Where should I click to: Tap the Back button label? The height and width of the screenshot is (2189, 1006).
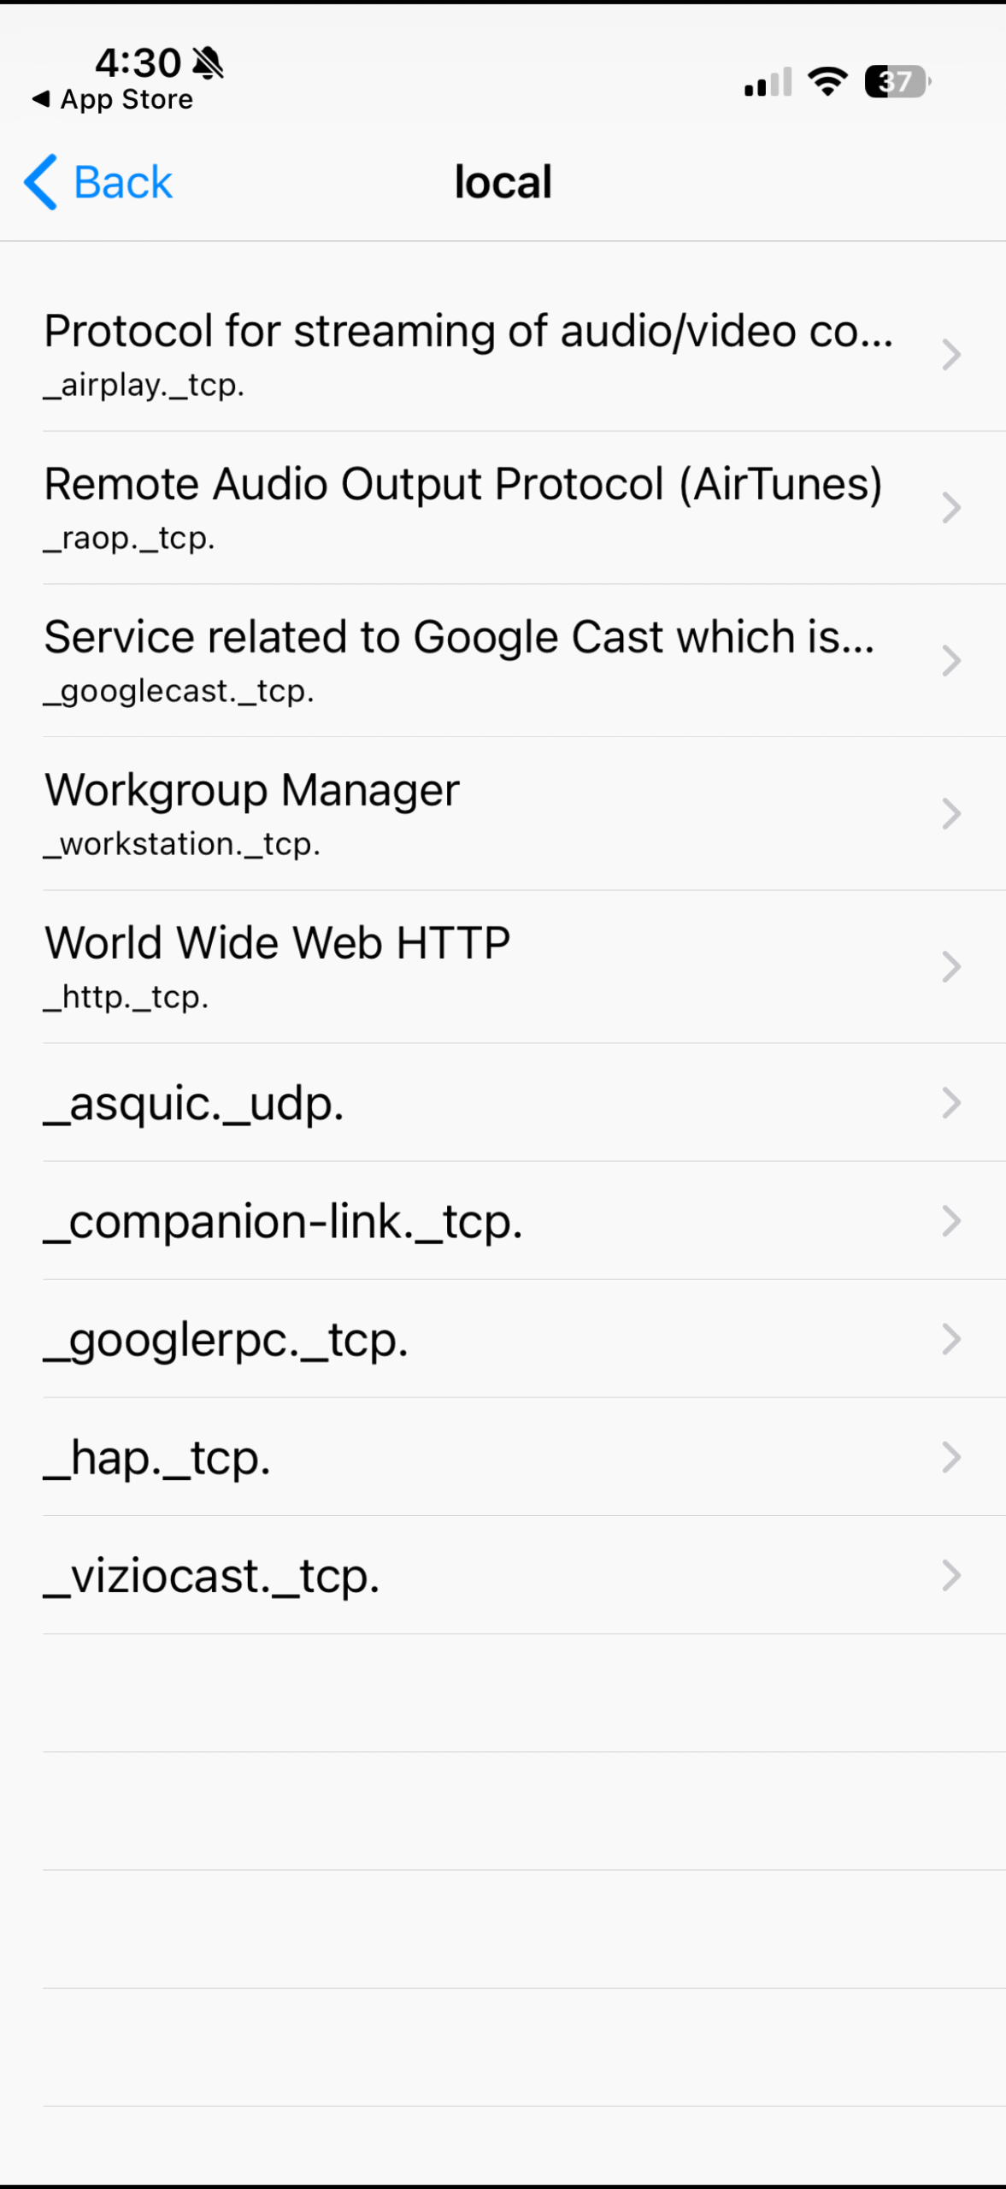(123, 182)
